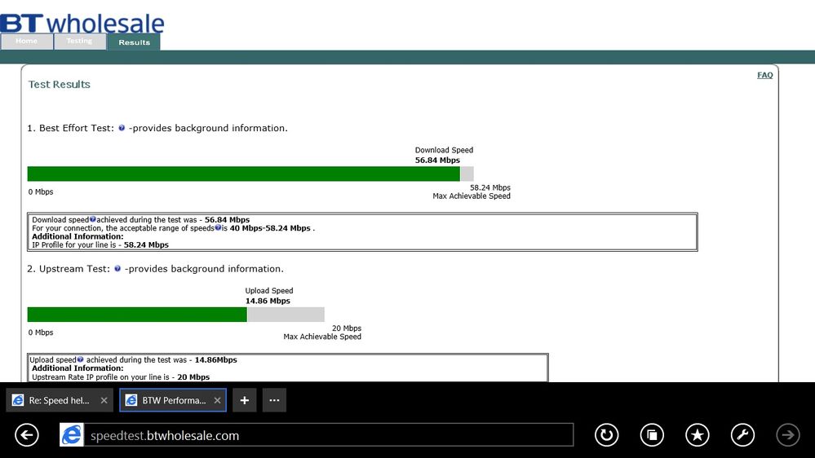The width and height of the screenshot is (815, 458).
Task: Open tab options ellipsis menu
Action: point(274,400)
